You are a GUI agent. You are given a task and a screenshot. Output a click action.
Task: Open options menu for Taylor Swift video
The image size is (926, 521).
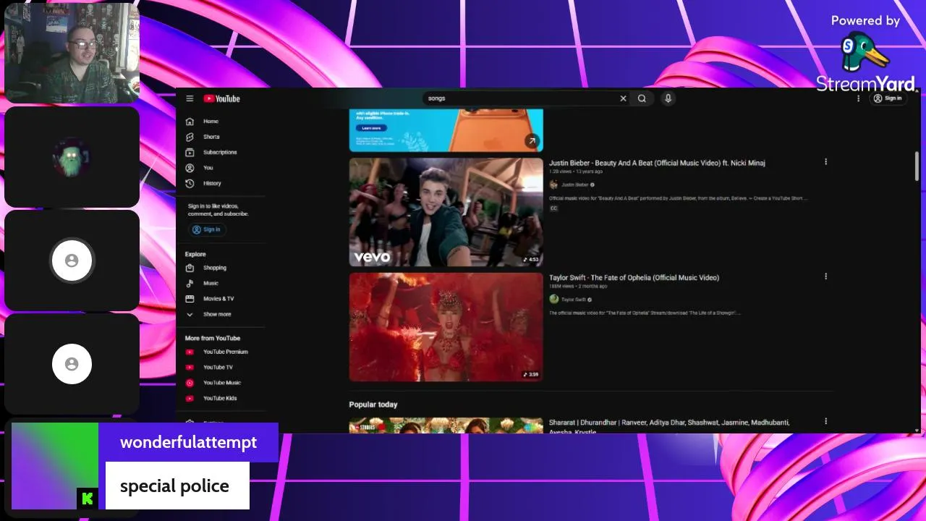pos(825,276)
